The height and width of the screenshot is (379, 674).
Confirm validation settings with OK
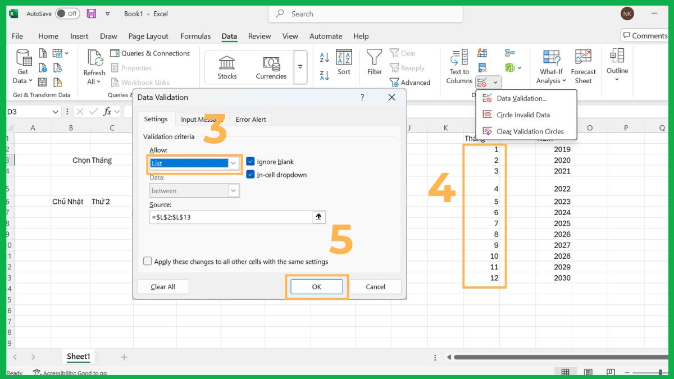[x=316, y=286]
